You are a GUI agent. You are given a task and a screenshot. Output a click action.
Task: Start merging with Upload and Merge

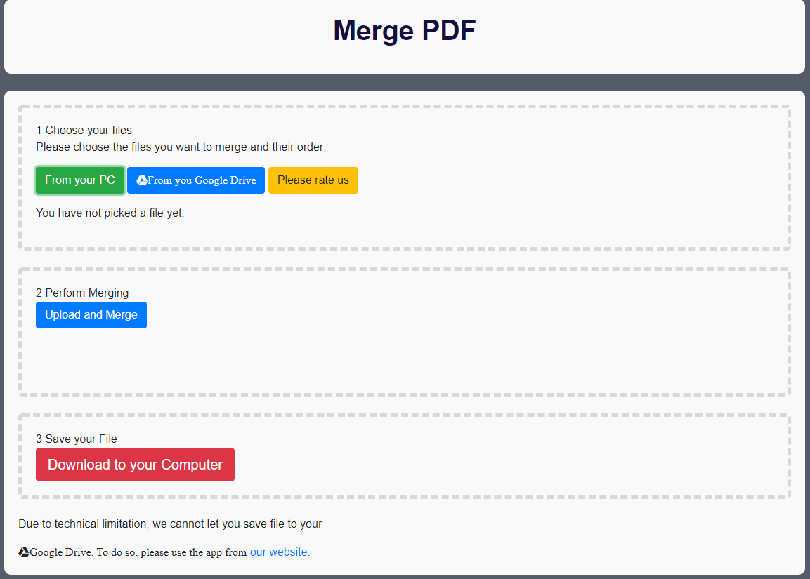91,315
